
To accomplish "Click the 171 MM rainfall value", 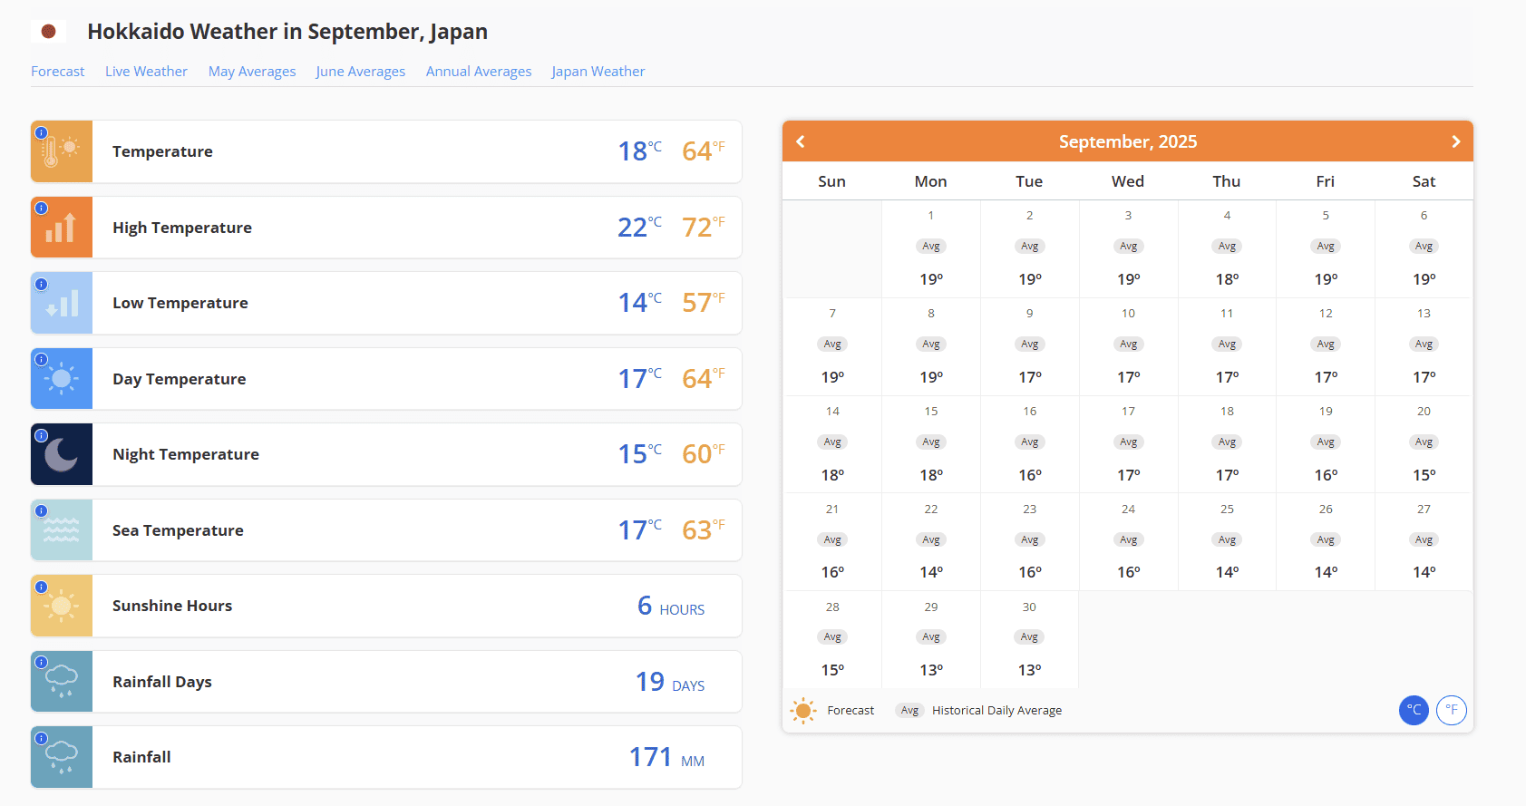I will 666,757.
